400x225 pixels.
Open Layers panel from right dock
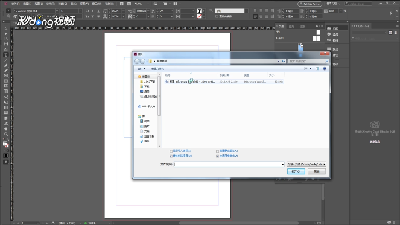click(333, 34)
